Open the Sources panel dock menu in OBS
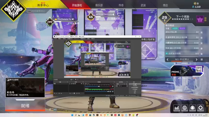The width and height of the screenshot is (209, 117). [83, 82]
